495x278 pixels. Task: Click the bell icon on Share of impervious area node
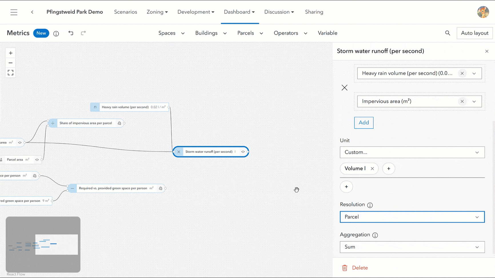tap(119, 123)
